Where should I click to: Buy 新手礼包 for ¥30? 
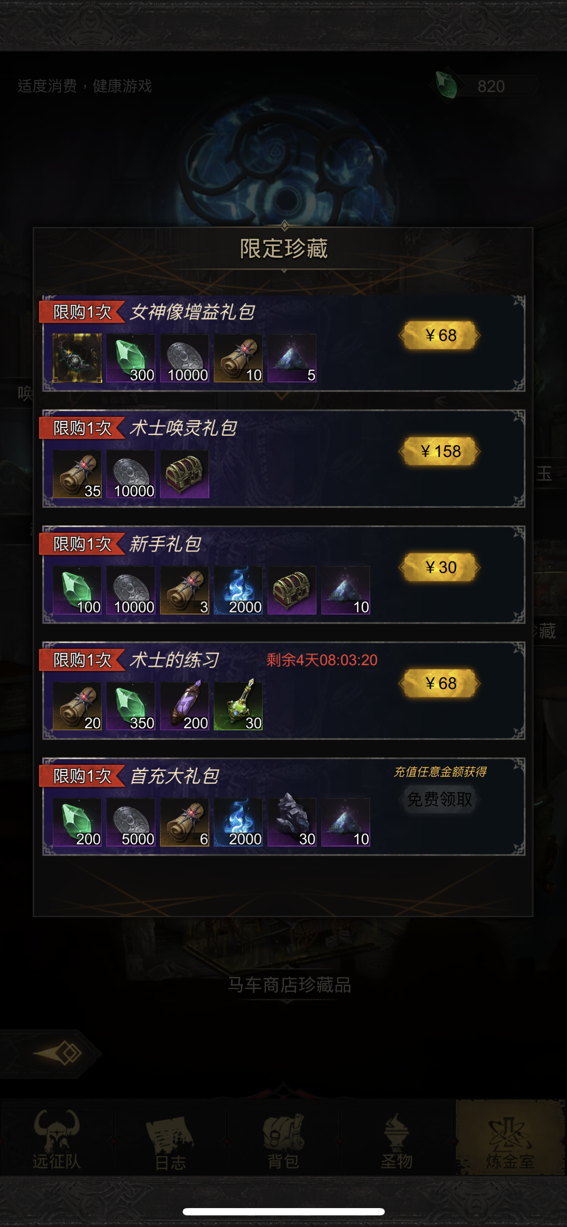pyautogui.click(x=440, y=567)
